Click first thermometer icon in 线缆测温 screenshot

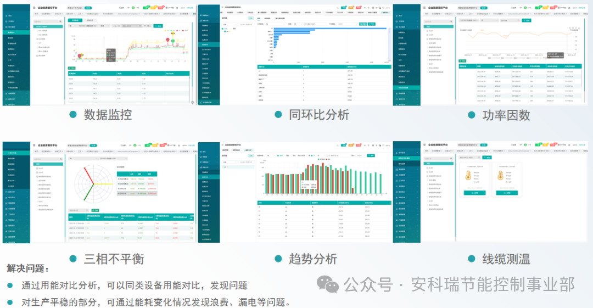468,175
